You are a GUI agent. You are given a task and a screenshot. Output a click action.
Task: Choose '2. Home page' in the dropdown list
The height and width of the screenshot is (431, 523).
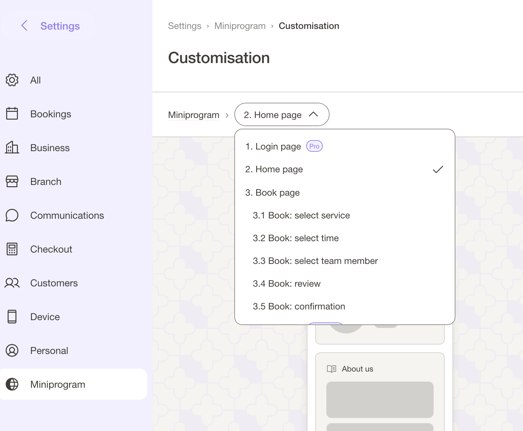pyautogui.click(x=345, y=169)
